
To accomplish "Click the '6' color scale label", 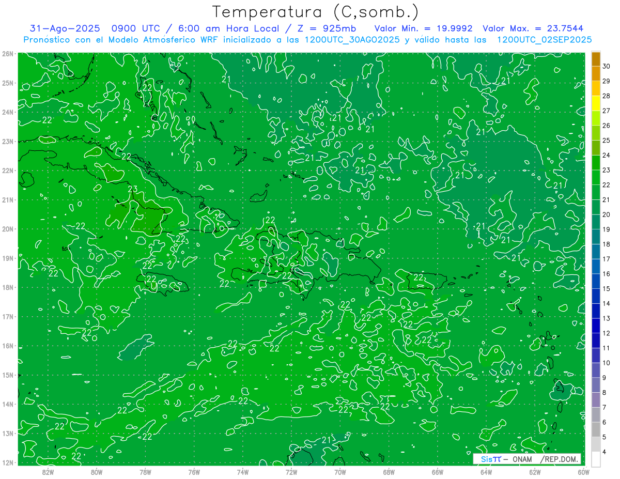I will tap(605, 423).
